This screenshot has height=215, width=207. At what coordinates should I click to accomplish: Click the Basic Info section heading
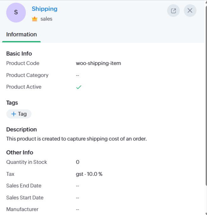coord(19,54)
